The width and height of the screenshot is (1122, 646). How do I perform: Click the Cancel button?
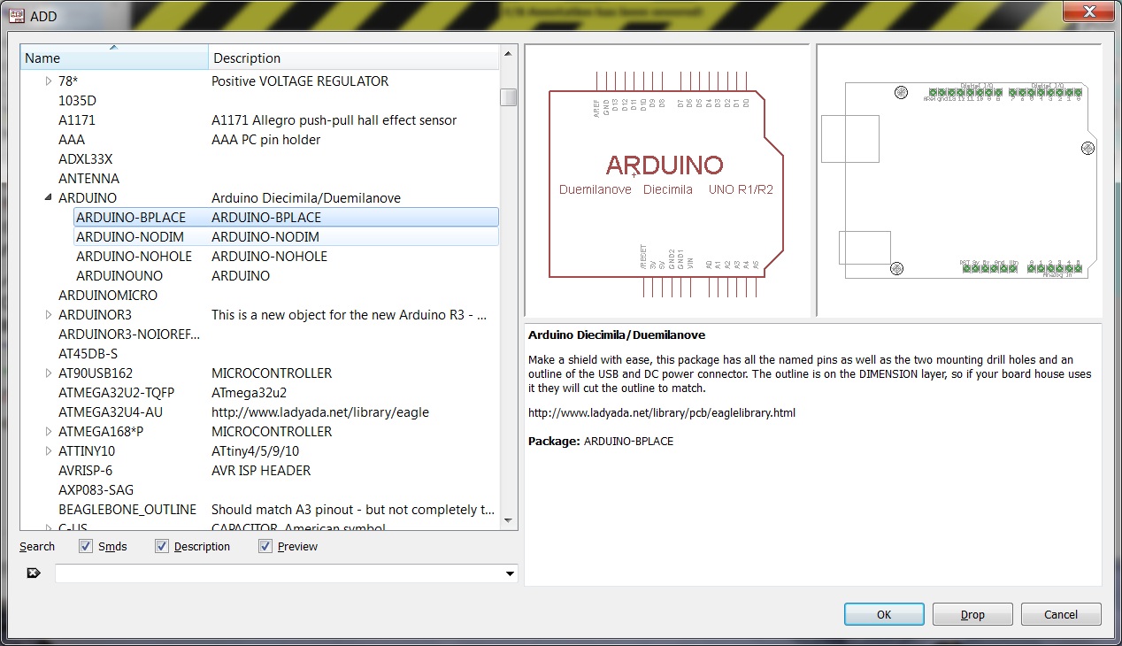coord(1061,614)
